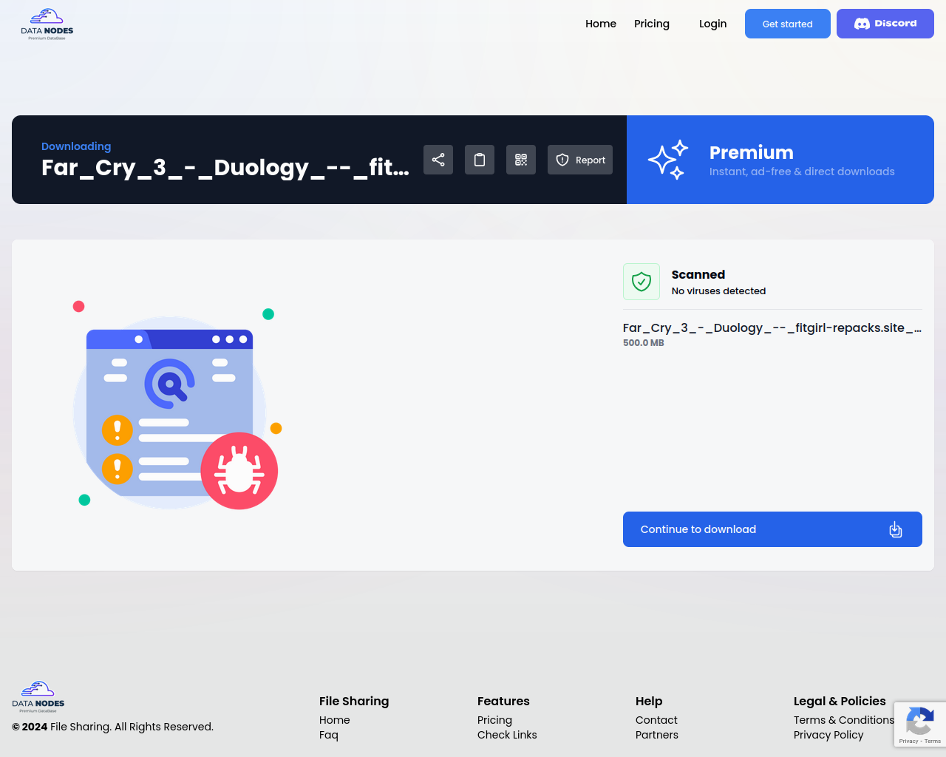Open the Premium instant downloads banner
The image size is (946, 757).
pos(780,160)
